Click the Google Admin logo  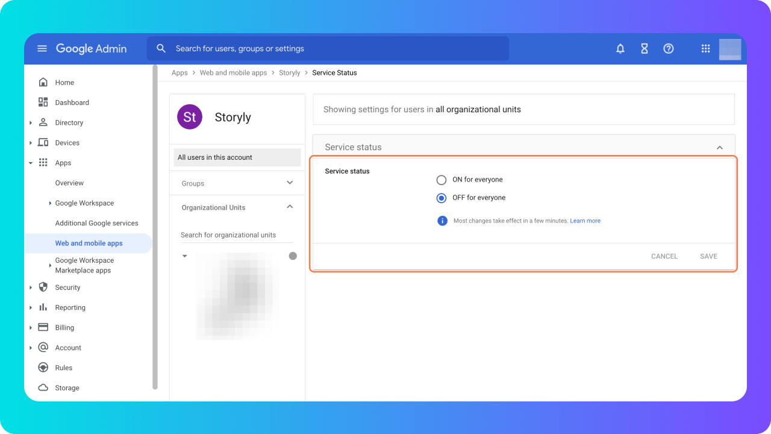[x=91, y=49]
